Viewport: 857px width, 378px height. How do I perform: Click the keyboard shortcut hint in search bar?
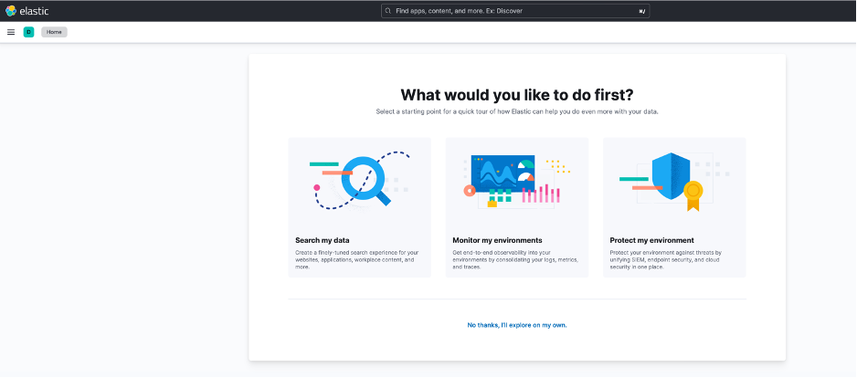pyautogui.click(x=641, y=11)
